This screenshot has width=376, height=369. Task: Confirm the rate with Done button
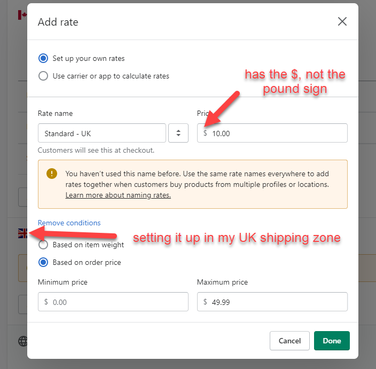(332, 341)
